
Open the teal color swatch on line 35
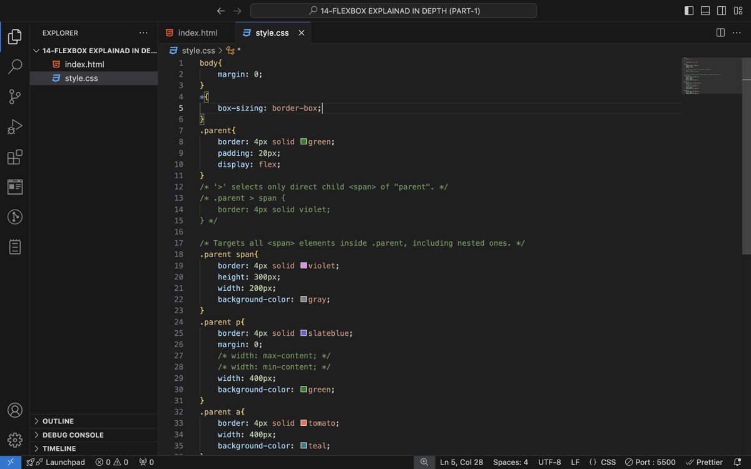(304, 446)
